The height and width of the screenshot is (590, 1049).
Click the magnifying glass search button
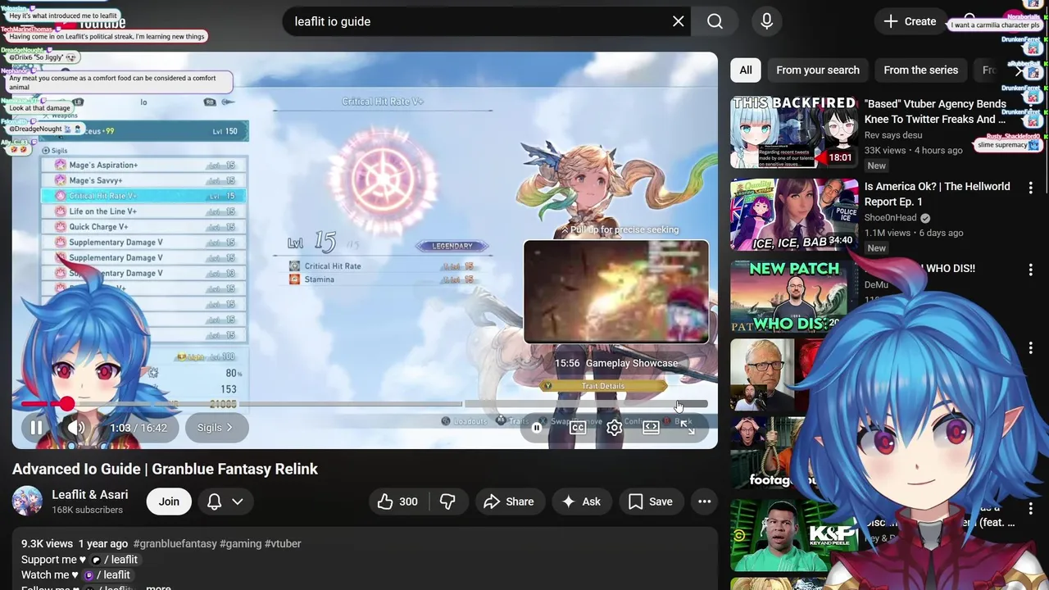(715, 21)
